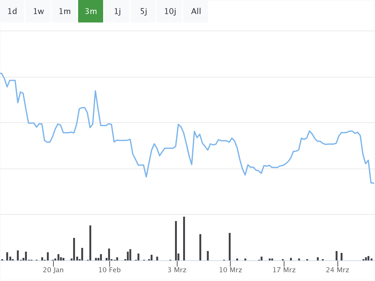Click the 24 Mrz date label

point(337,270)
